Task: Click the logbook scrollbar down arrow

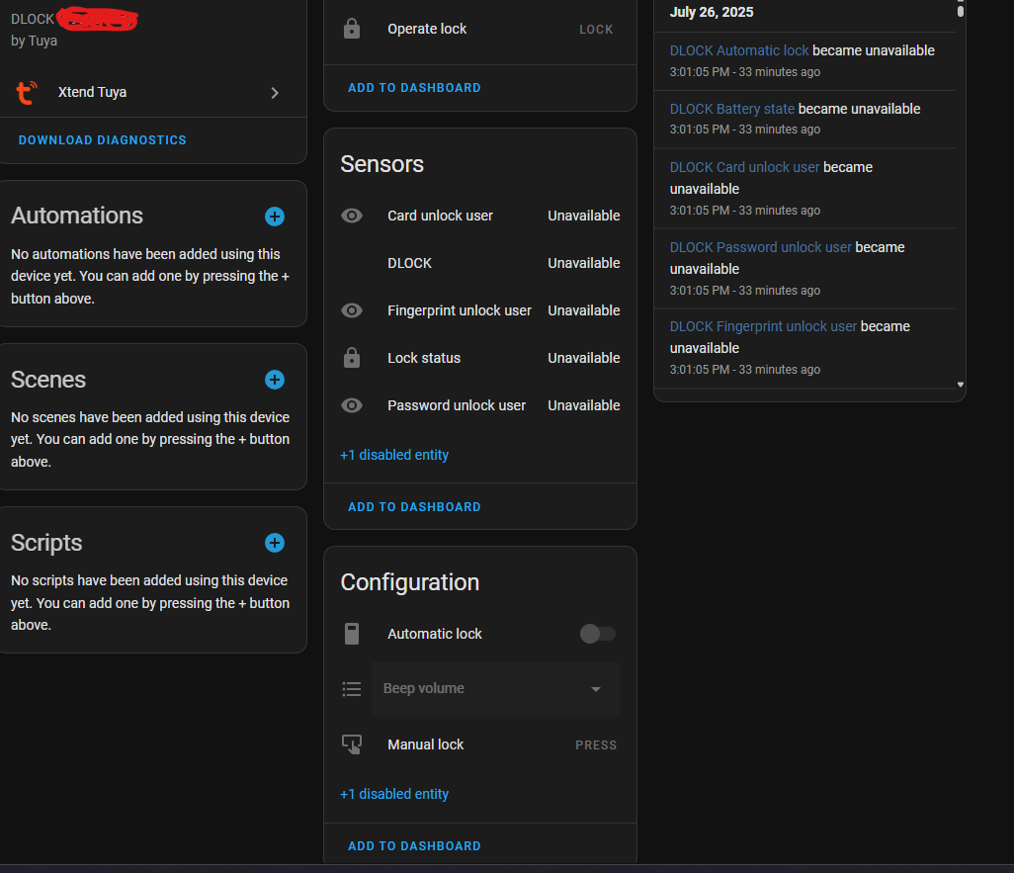Action: 961,385
